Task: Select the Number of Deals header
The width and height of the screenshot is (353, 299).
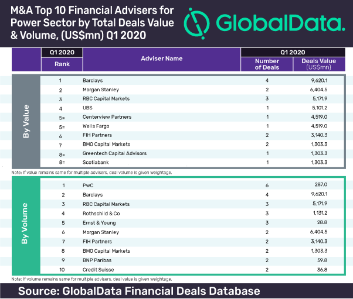Action: [x=267, y=64]
